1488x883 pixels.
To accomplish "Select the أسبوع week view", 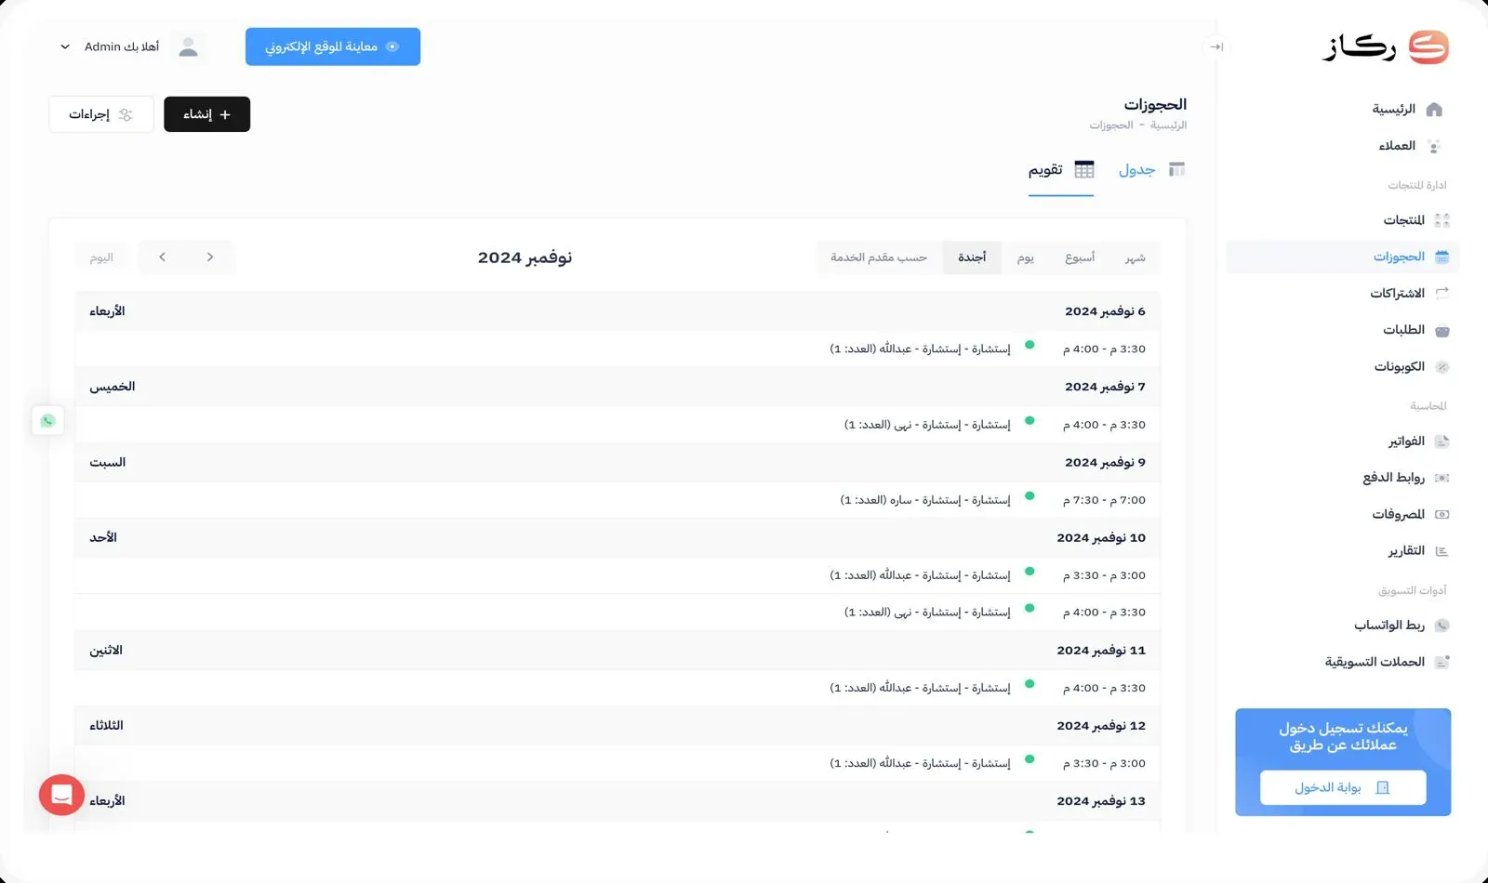I will 1079,257.
